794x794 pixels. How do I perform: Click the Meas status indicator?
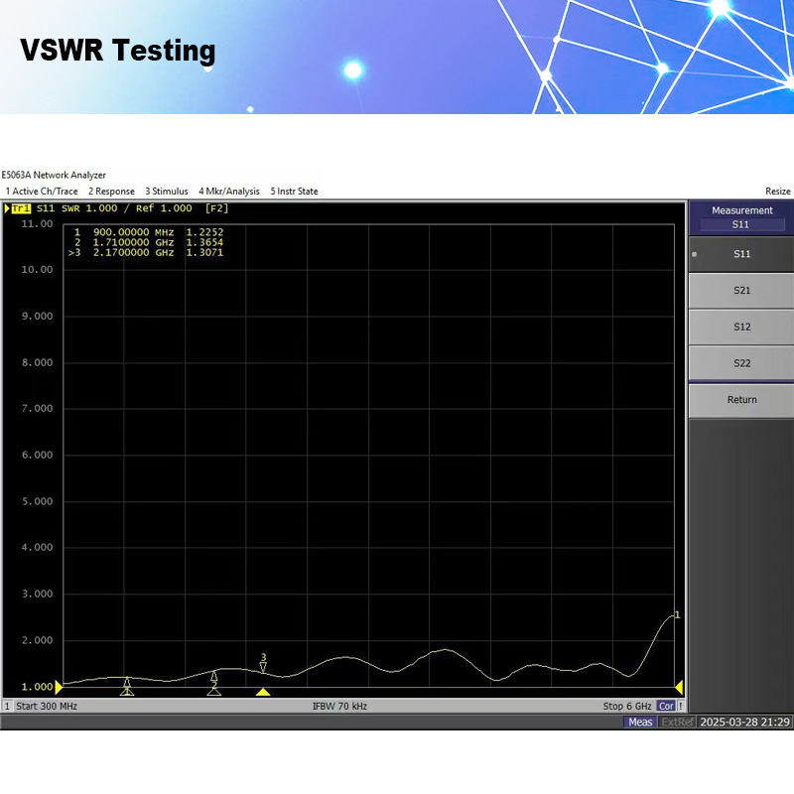(x=640, y=722)
